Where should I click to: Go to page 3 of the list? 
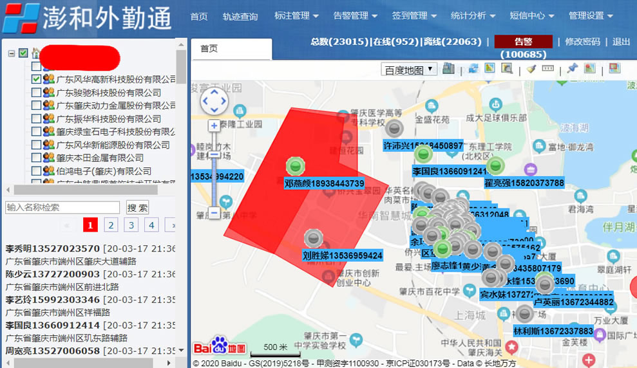(131, 225)
